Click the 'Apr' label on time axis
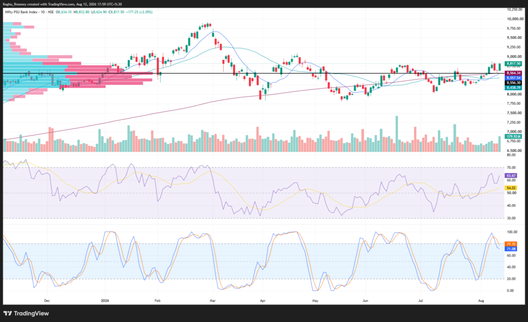 pyautogui.click(x=262, y=300)
